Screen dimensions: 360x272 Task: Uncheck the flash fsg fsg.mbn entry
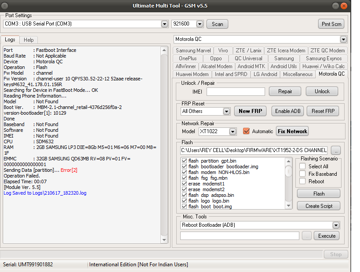184,178
